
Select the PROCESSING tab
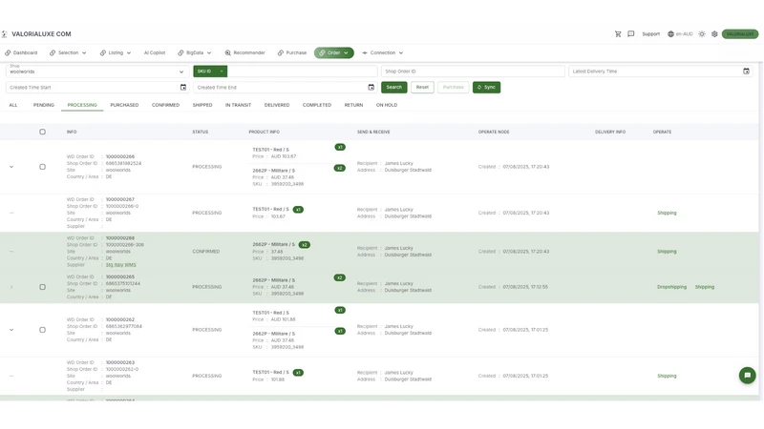[82, 105]
